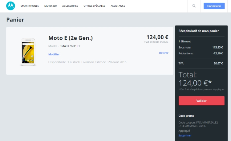The height and width of the screenshot is (141, 231).
Task: Click Modifier link for Moto E
Action: [54, 54]
